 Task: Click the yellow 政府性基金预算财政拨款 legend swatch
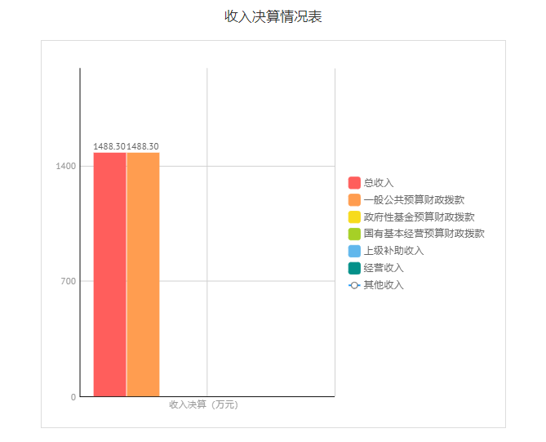354,217
